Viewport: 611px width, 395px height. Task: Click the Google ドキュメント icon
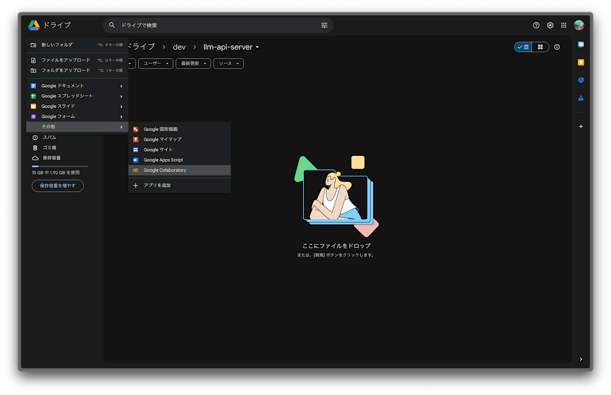[x=34, y=86]
